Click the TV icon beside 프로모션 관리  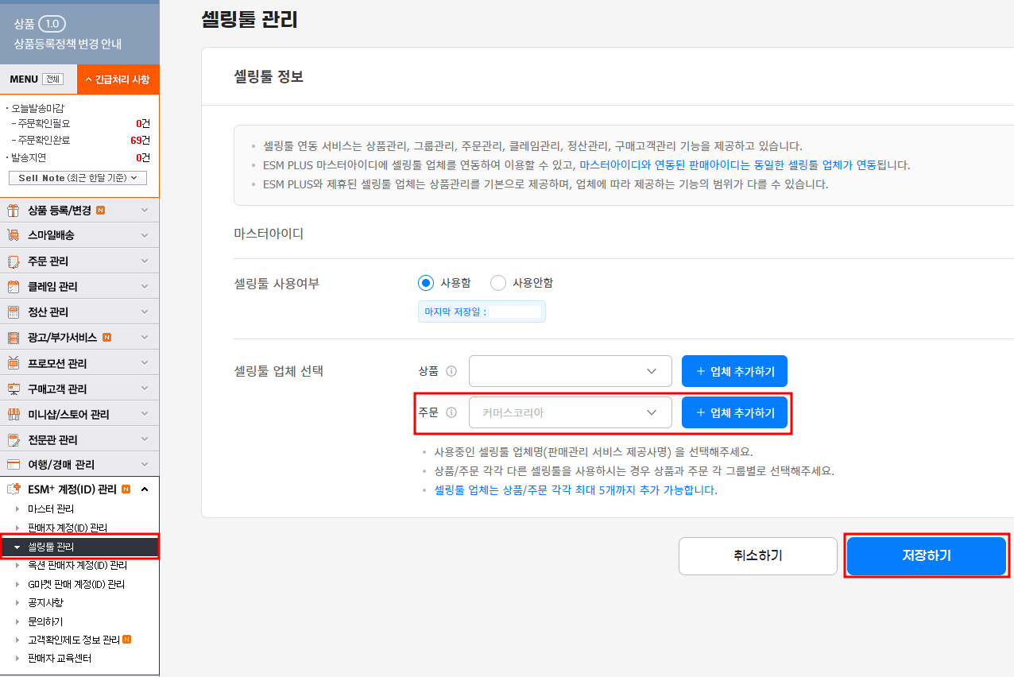point(13,363)
